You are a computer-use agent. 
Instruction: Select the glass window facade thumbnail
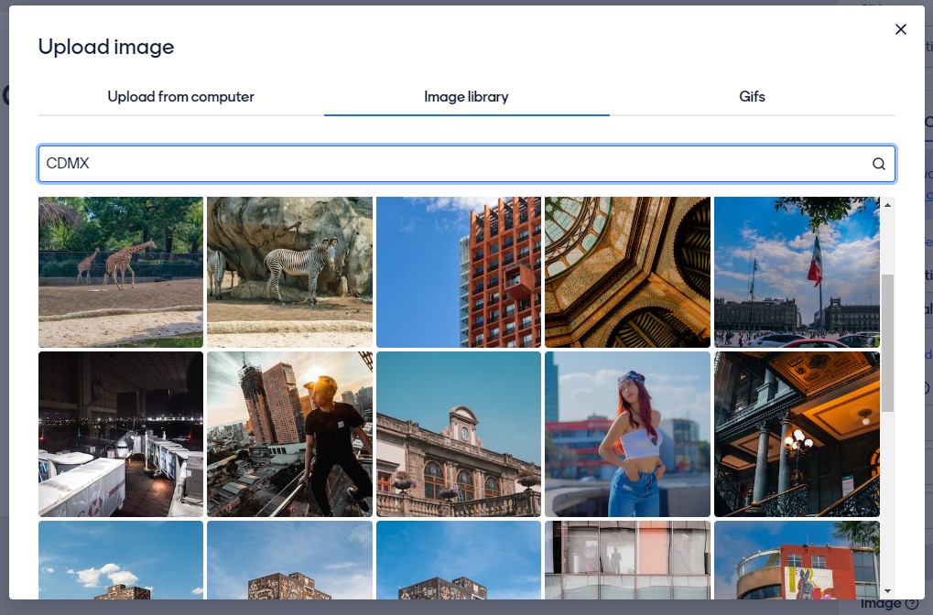click(x=627, y=560)
